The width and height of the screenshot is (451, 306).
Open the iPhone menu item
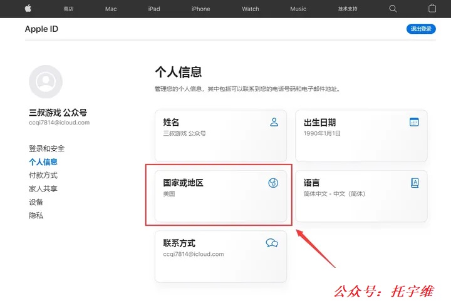coord(200,9)
